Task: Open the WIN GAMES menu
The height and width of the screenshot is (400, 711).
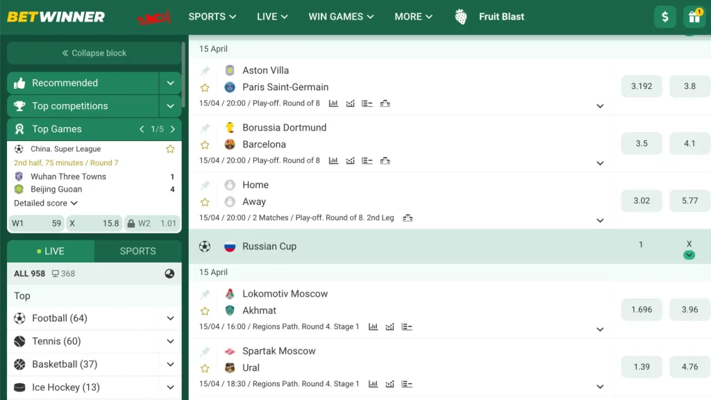Action: click(341, 17)
